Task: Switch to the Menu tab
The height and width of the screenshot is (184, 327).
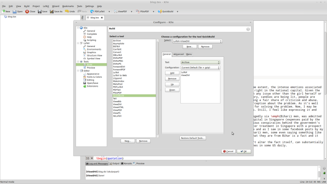Action: (x=189, y=54)
